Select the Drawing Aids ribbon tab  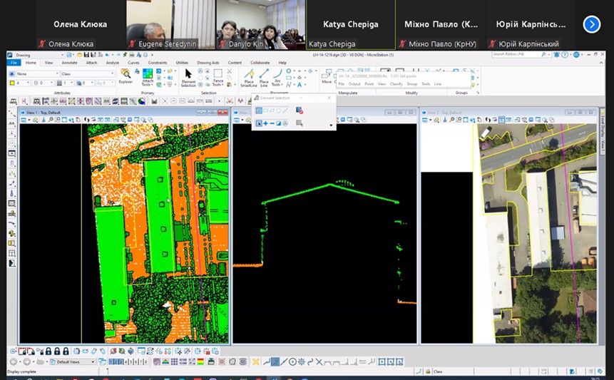208,63
